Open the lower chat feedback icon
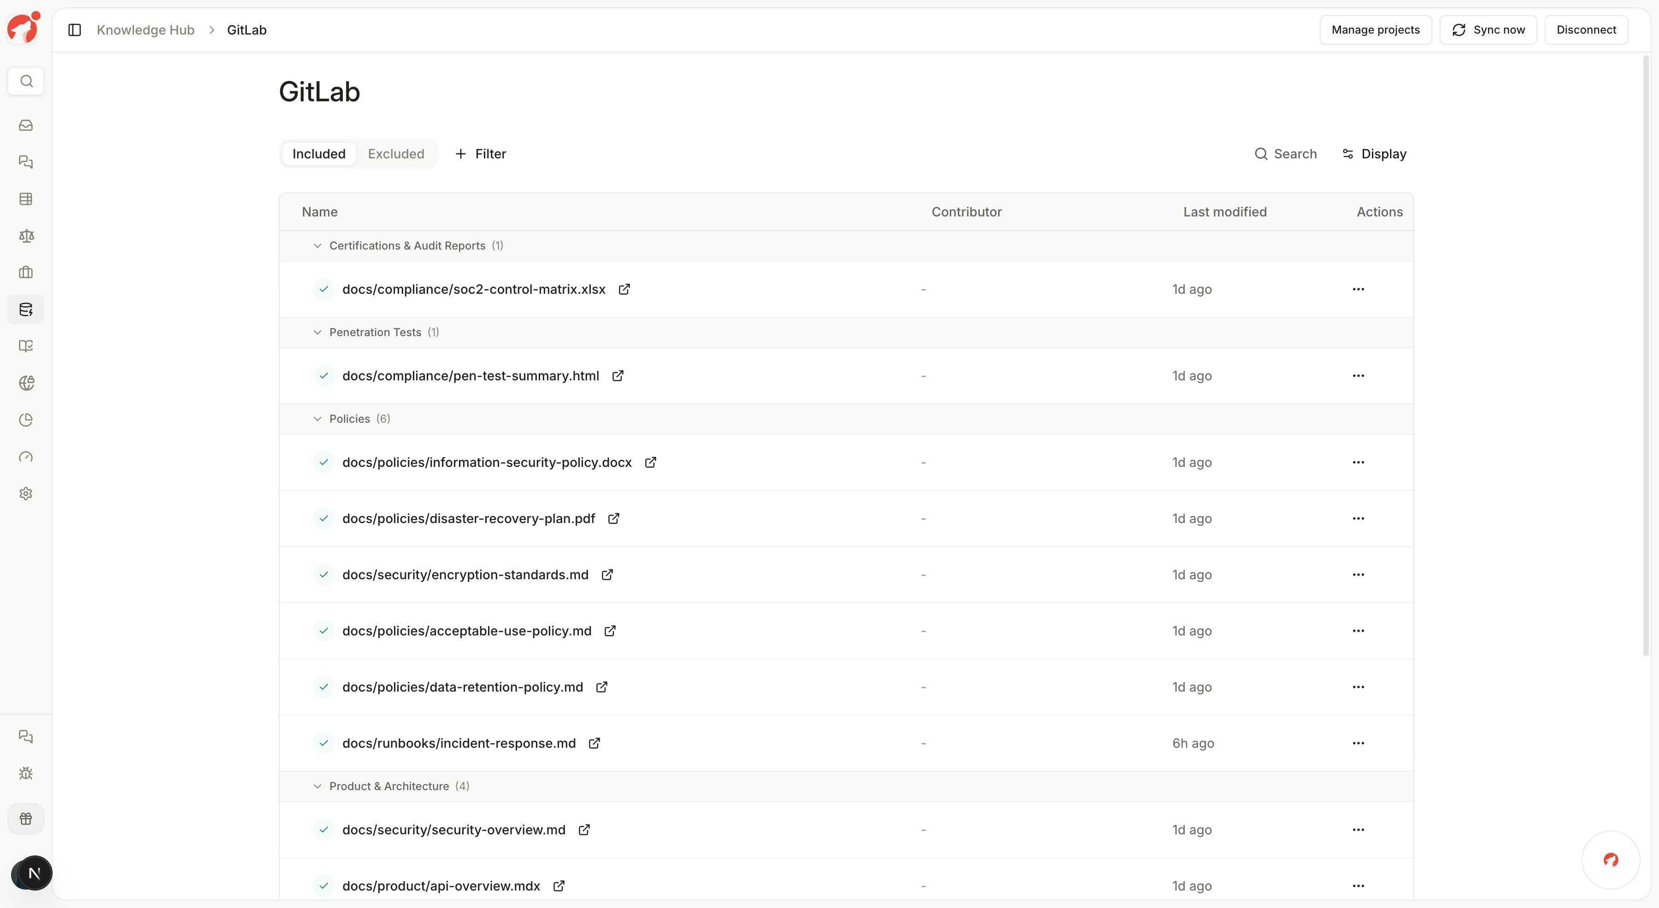Viewport: 1659px width, 908px height. click(x=26, y=736)
